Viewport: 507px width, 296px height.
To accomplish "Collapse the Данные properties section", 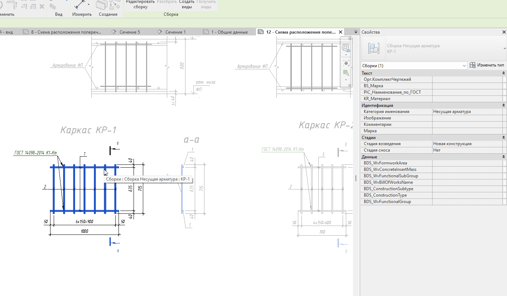I will coord(504,157).
